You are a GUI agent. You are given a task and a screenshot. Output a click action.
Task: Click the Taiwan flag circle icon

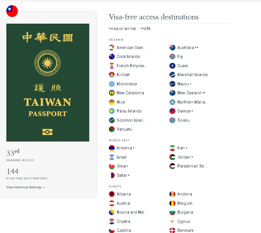pos(12,11)
